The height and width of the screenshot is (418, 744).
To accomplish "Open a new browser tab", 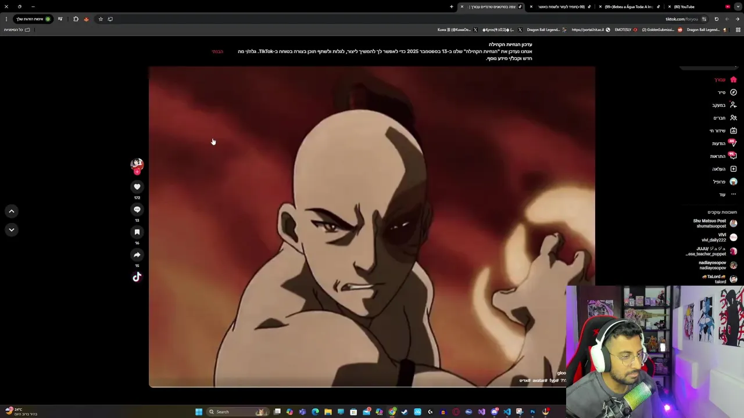I will click(451, 6).
